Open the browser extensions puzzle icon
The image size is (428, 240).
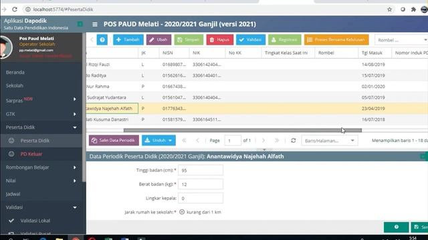413,9
